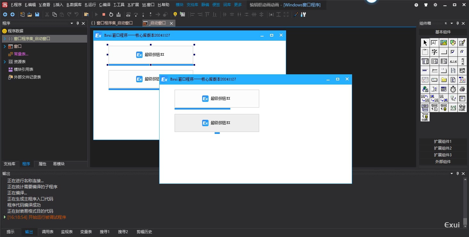
Task: Select 外部文件记录表 in program tree
Action: click(27, 77)
